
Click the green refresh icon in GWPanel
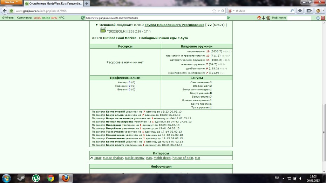click(83, 18)
